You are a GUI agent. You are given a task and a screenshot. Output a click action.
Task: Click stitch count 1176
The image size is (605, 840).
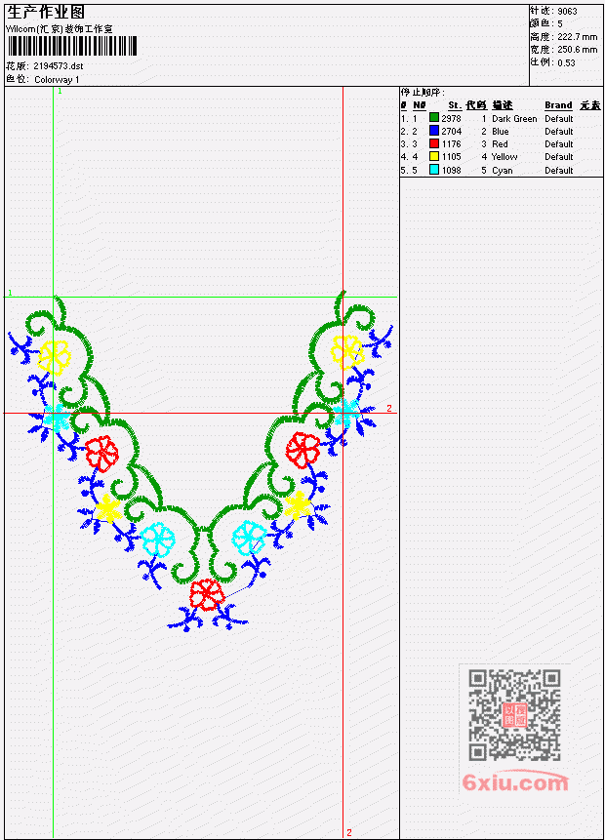click(451, 144)
